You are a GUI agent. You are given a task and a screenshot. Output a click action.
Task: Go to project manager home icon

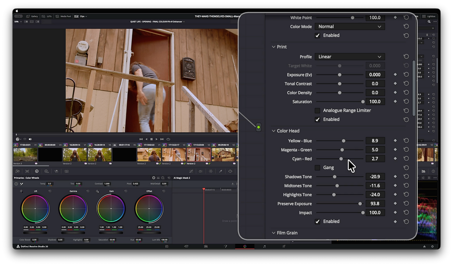point(424,246)
